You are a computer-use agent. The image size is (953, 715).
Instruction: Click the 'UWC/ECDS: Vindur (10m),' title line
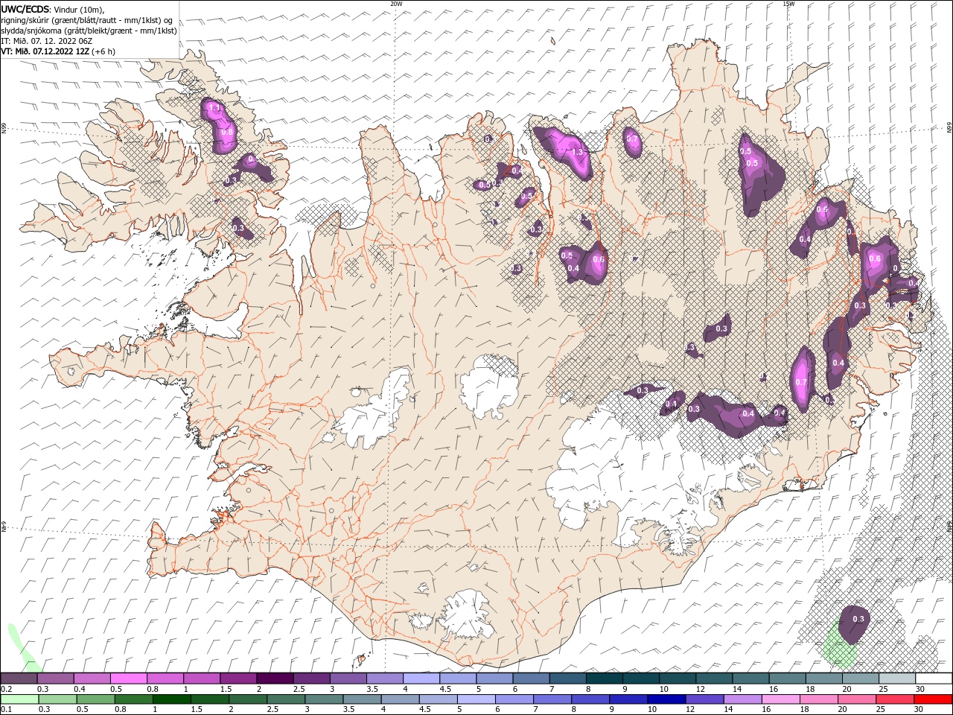(53, 9)
